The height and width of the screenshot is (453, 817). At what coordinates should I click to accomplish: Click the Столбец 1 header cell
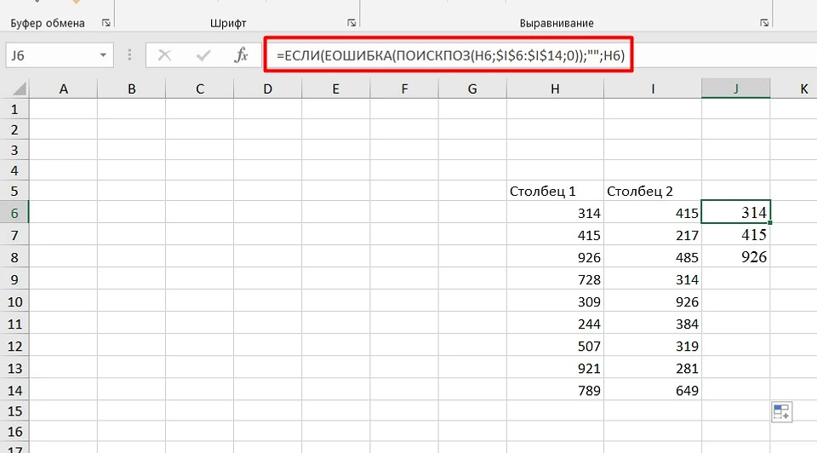click(555, 191)
